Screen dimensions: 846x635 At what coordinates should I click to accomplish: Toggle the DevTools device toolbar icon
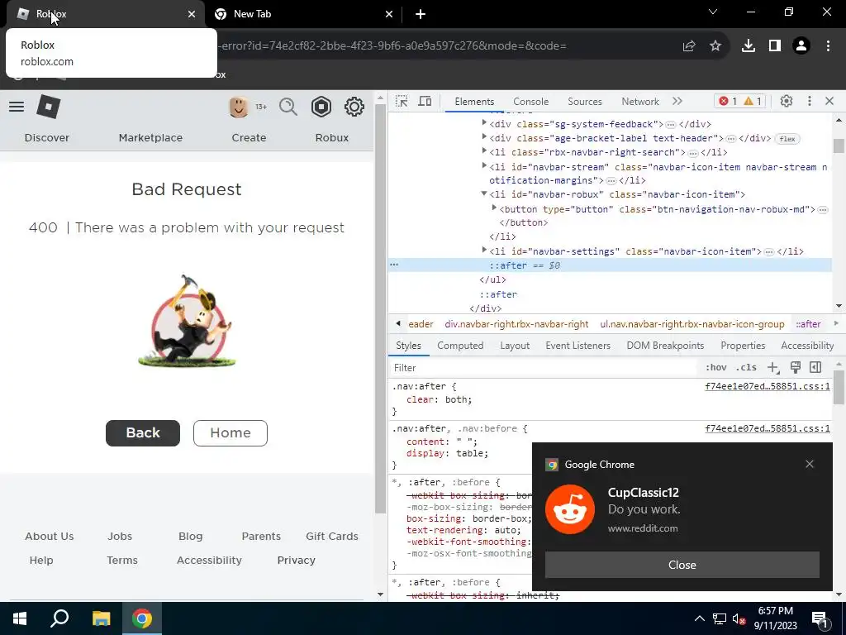(x=425, y=101)
